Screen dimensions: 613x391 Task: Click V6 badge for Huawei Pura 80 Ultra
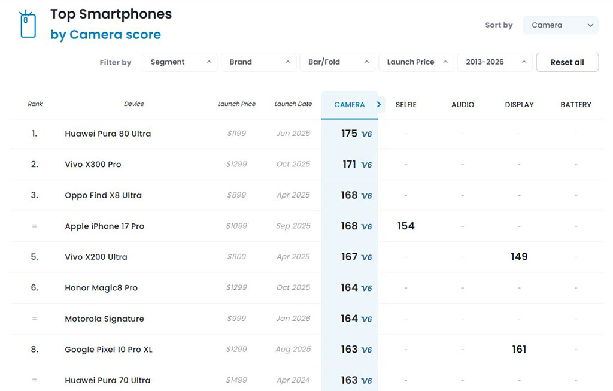(x=366, y=134)
